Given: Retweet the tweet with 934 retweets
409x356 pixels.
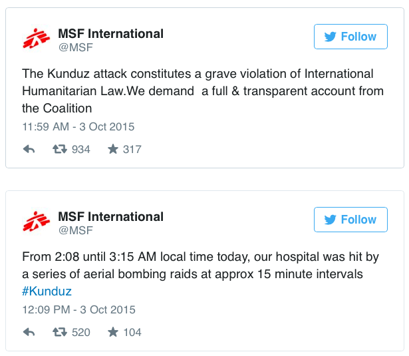Looking at the screenshot, I should 59,150.
